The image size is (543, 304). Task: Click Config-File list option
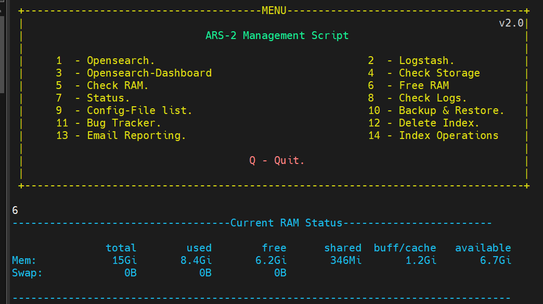[139, 110]
